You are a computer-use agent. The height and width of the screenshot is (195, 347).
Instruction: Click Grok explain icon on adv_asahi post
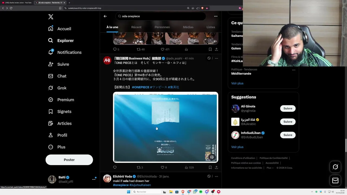[x=209, y=58]
